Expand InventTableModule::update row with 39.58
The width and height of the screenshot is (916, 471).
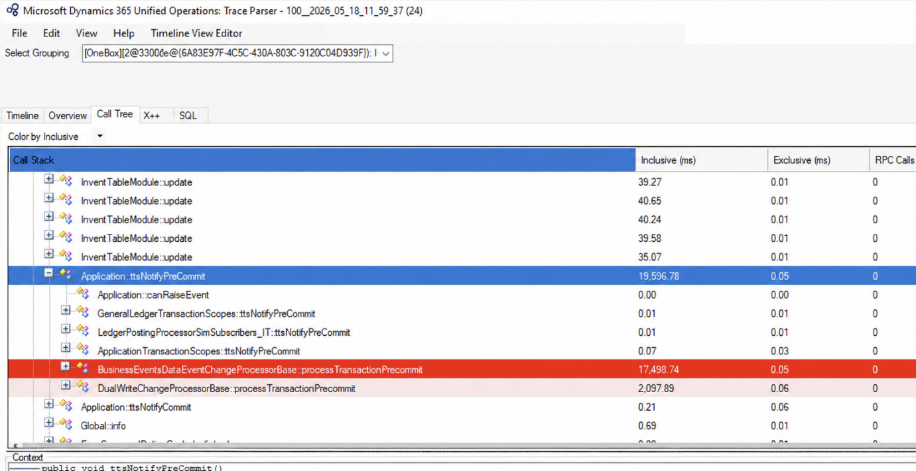[x=48, y=235]
